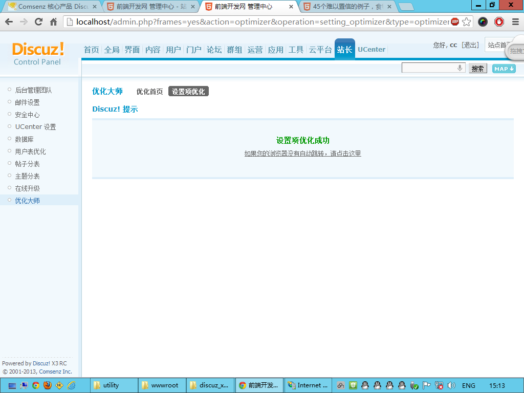Switch to the Internet taskbar window
The width and height of the screenshot is (524, 393).
click(308, 385)
